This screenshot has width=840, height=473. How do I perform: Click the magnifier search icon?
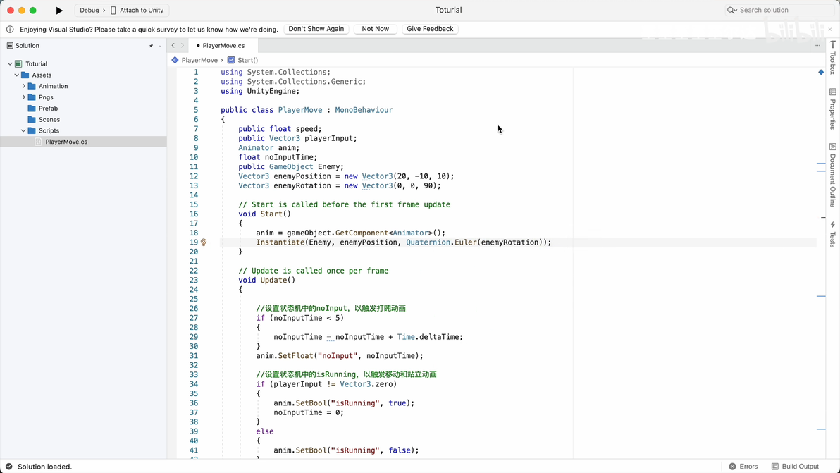(731, 10)
